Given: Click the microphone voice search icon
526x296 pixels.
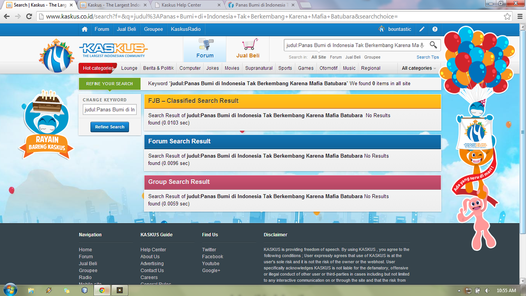Looking at the screenshot, I should pyautogui.click(x=422, y=45).
